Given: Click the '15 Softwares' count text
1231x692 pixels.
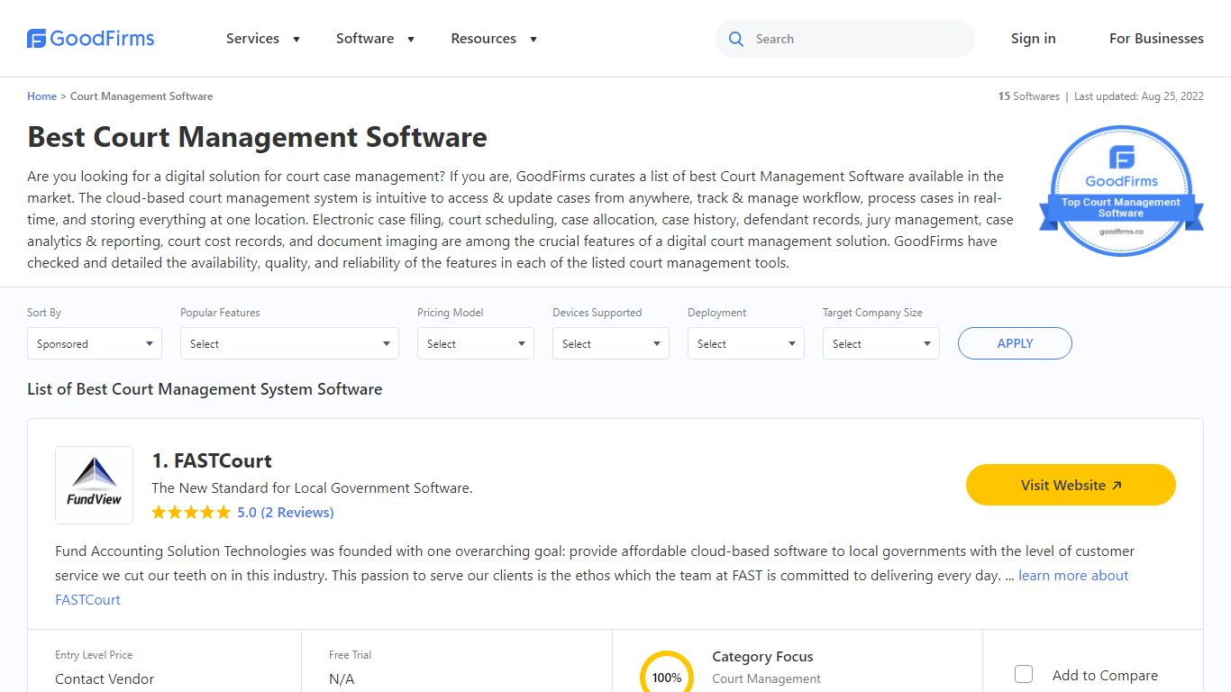Looking at the screenshot, I should tap(1028, 96).
